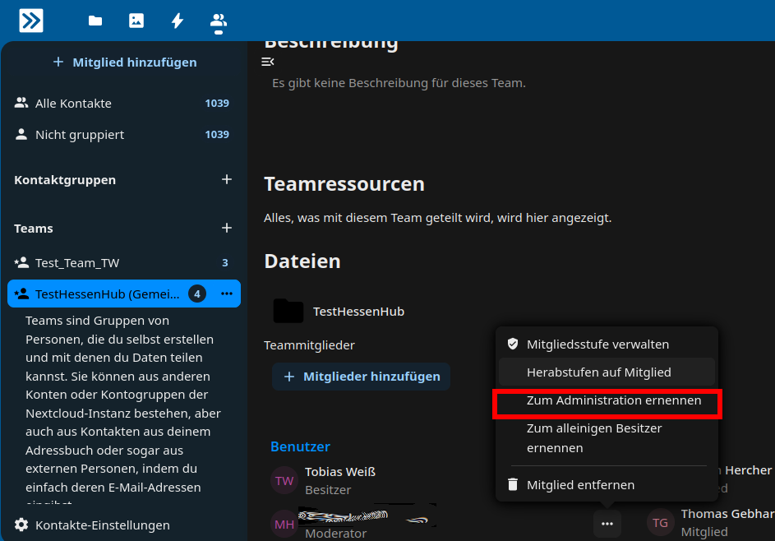Open the Photos app icon
775x541 pixels.
(136, 21)
